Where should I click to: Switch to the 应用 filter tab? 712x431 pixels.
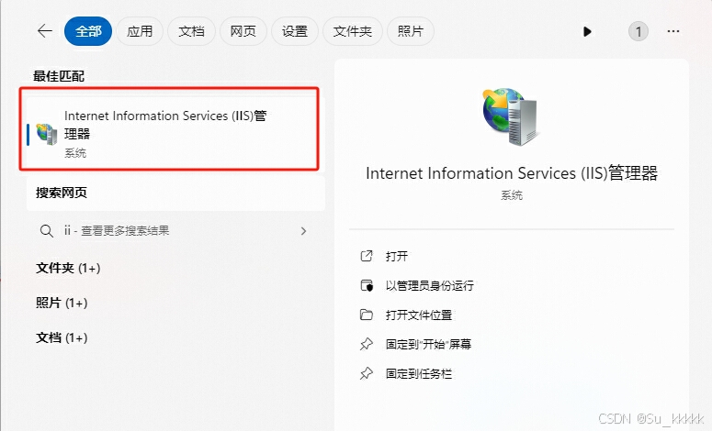pos(140,31)
